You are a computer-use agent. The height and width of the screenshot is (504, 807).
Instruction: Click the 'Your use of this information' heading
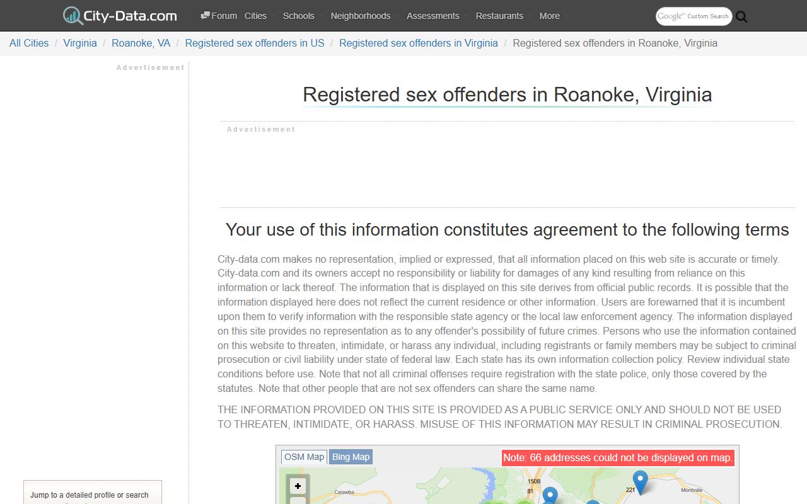pyautogui.click(x=508, y=230)
